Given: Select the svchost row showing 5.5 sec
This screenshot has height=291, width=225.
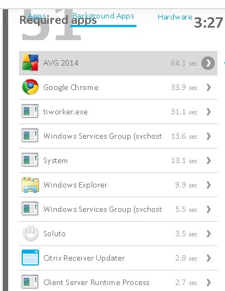Looking at the screenshot, I should (118, 209).
